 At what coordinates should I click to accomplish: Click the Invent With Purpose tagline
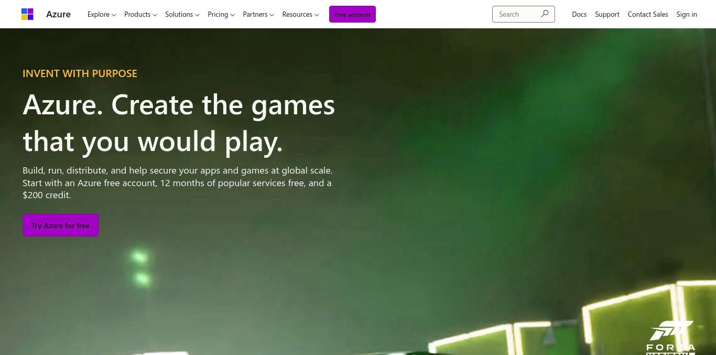coord(80,73)
